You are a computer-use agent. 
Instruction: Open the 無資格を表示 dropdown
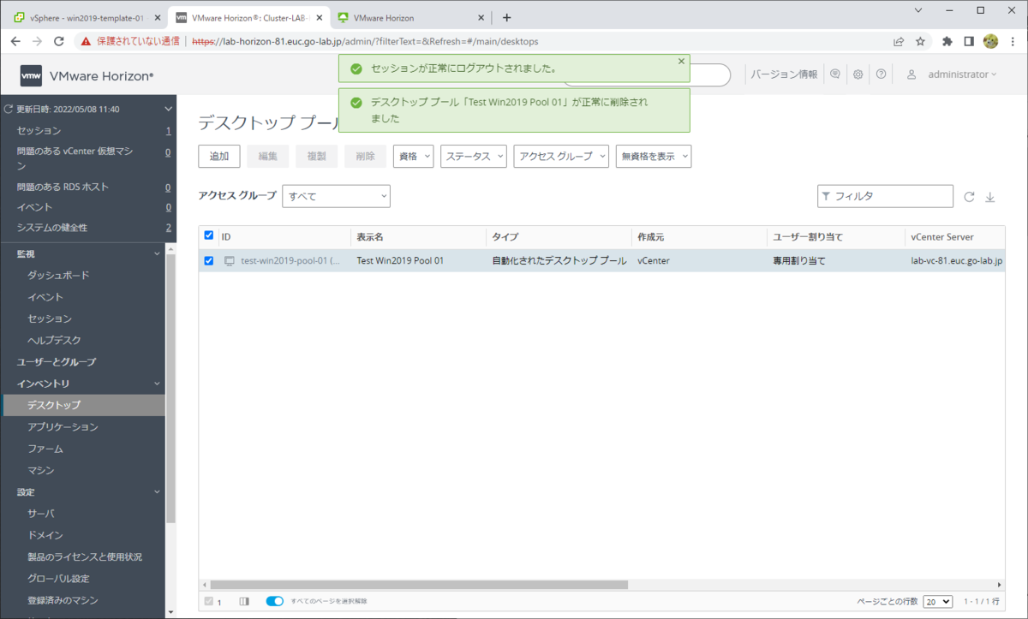(x=654, y=156)
